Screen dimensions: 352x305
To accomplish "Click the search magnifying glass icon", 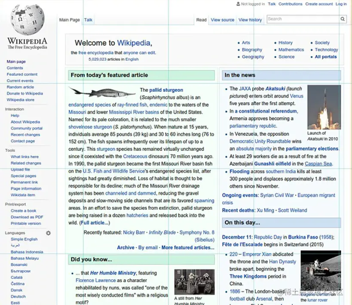I will click(x=343, y=19).
